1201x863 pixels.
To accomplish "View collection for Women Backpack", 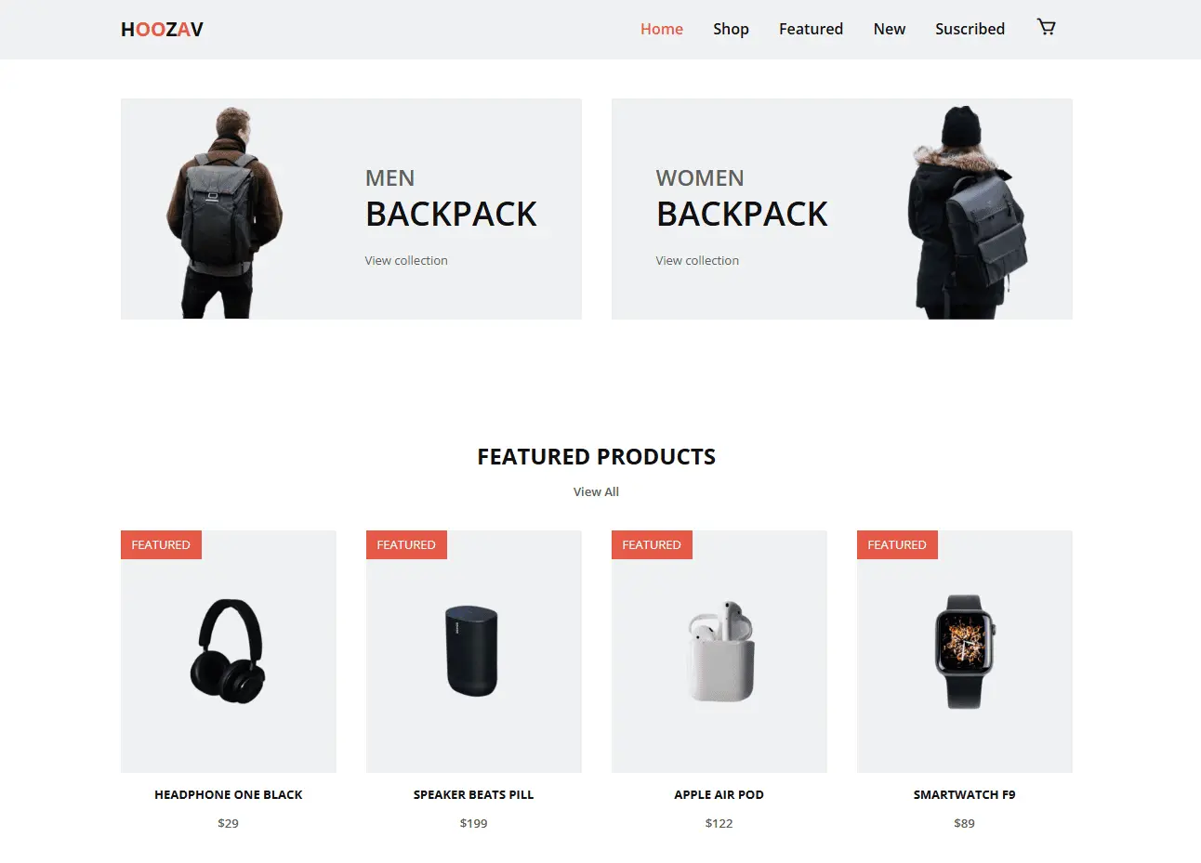I will point(697,261).
